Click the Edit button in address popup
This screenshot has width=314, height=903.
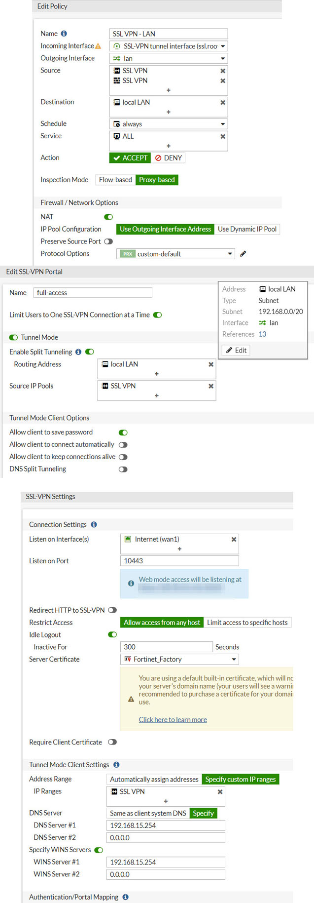(236, 350)
